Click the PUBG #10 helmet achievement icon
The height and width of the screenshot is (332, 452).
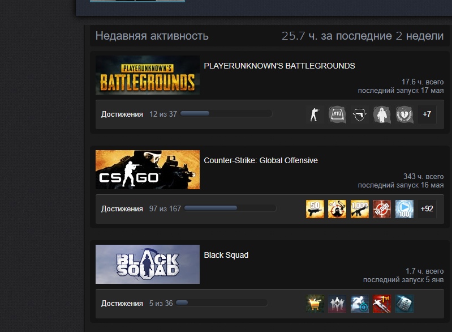click(x=337, y=114)
